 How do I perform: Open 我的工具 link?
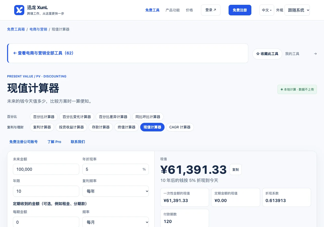[292, 54]
